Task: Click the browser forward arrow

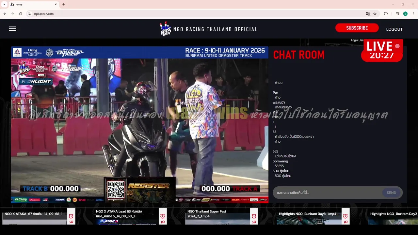Action: (12, 14)
